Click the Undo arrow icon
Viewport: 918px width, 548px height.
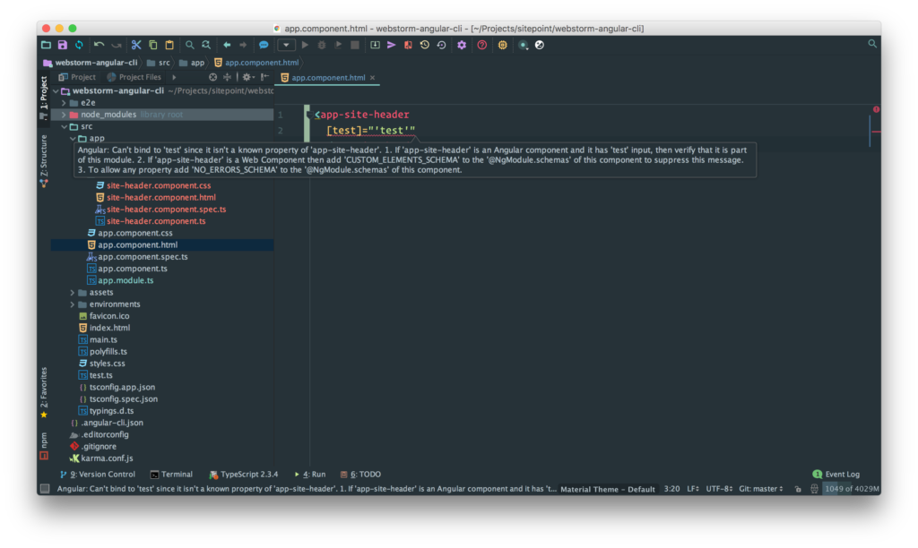tap(99, 45)
